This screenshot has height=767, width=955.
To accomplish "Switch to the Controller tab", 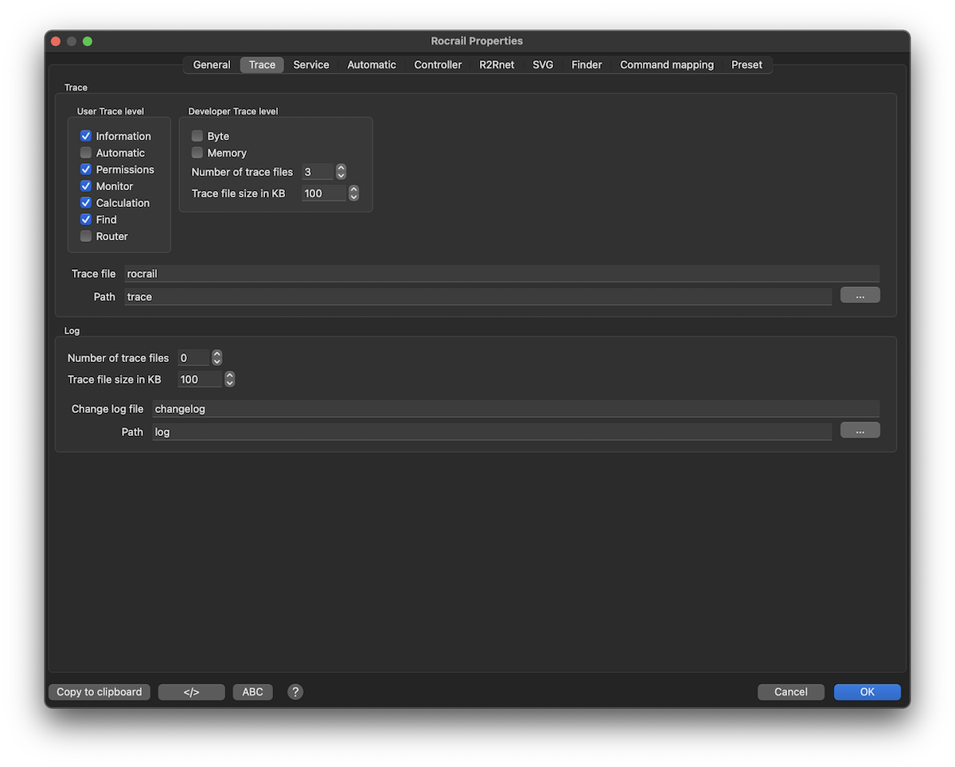I will pyautogui.click(x=438, y=65).
